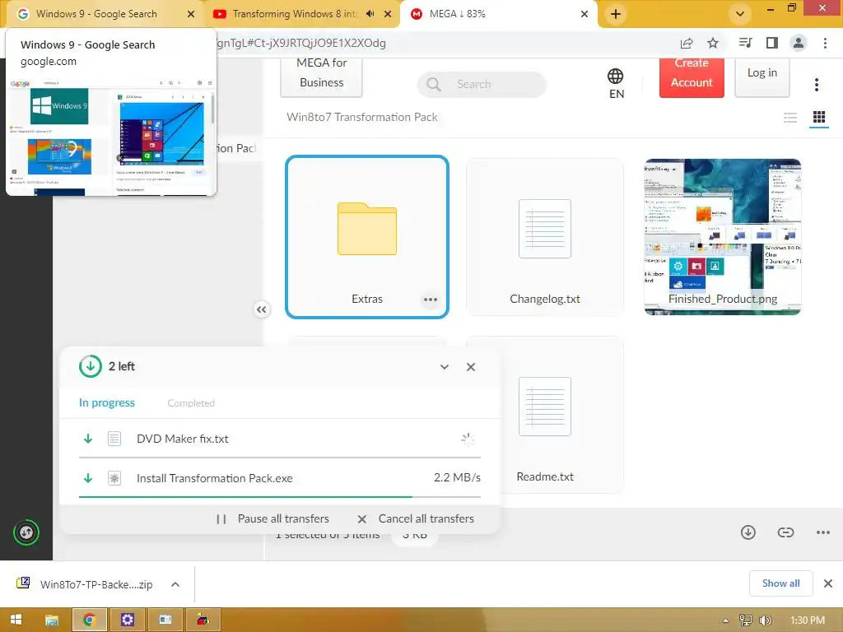843x632 pixels.
Task: Switch to the Windows 9 Google Search tab
Action: tap(97, 14)
